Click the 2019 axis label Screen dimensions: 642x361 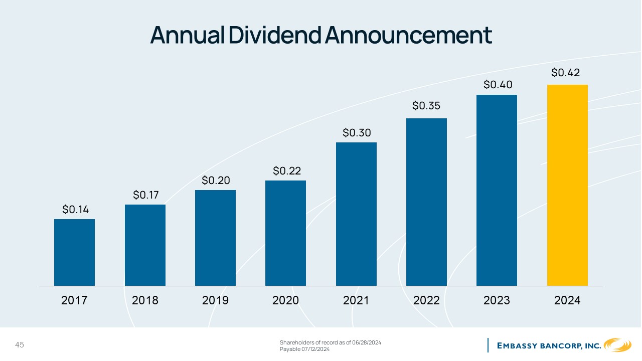pyautogui.click(x=215, y=301)
